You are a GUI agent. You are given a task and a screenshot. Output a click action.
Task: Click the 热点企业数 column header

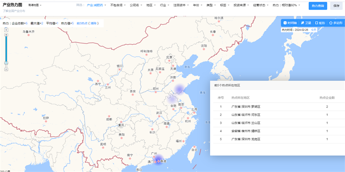tap(327, 98)
